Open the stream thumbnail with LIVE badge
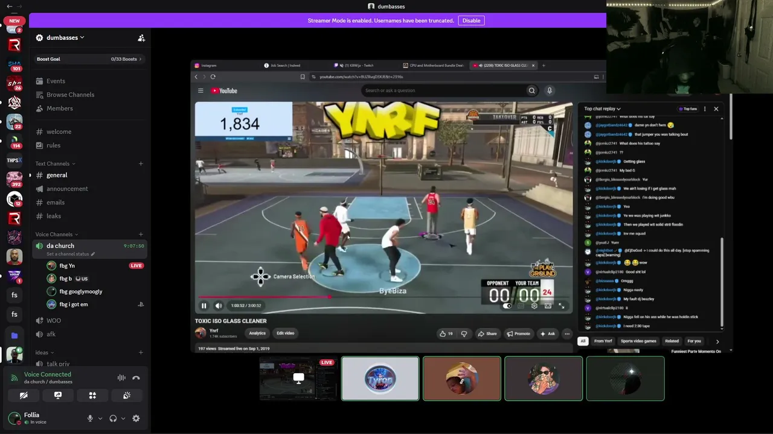This screenshot has width=773, height=434. 298,379
